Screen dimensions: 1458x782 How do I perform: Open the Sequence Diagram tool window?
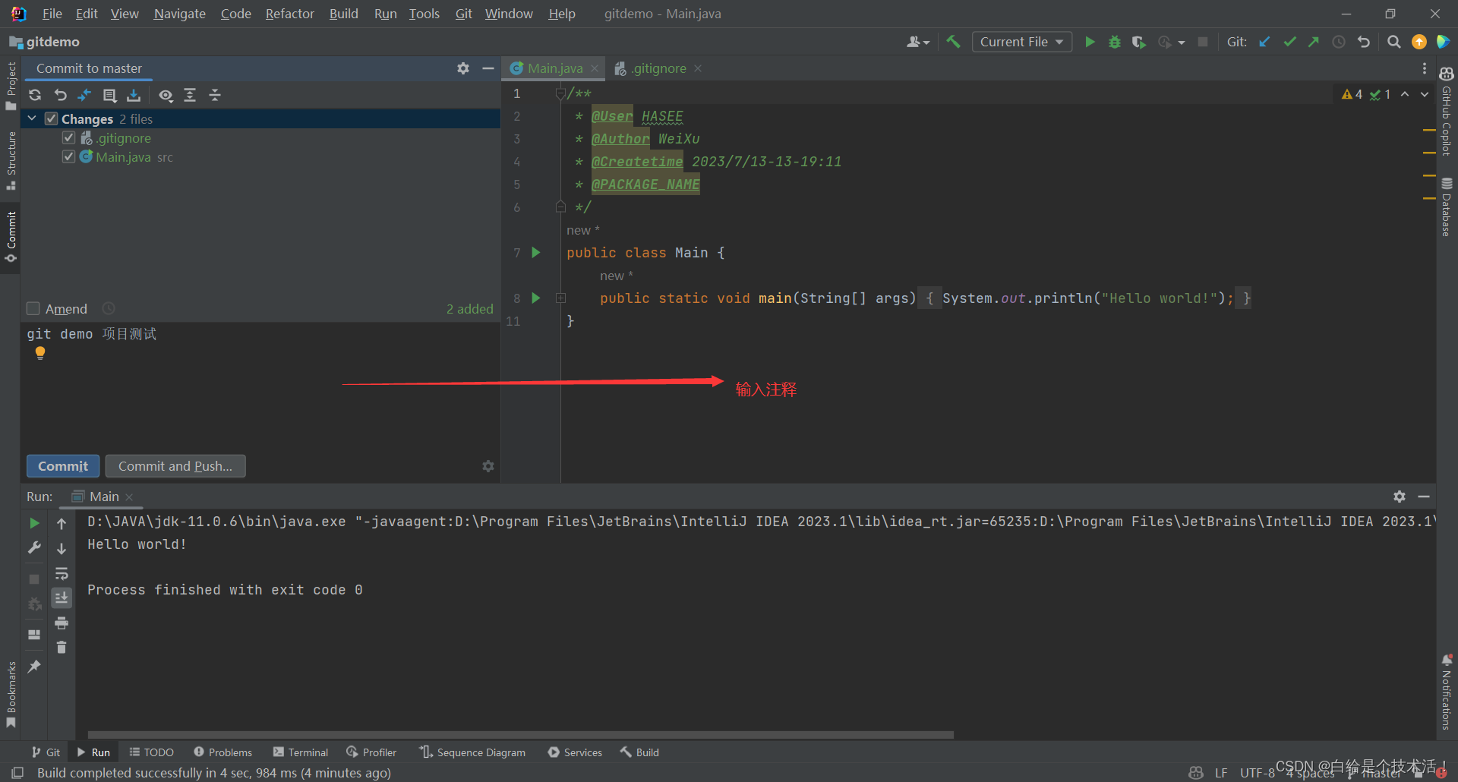(x=472, y=752)
